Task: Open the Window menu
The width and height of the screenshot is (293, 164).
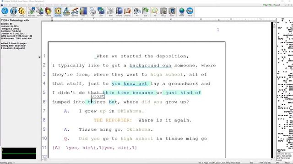Action: [x=64, y=5]
